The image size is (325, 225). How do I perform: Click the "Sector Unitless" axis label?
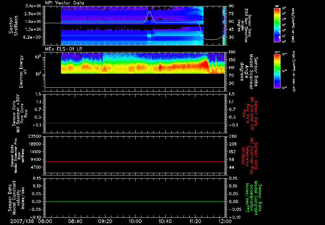(x=13, y=25)
